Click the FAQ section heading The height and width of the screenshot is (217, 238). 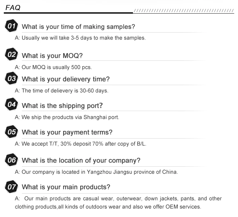click(13, 8)
